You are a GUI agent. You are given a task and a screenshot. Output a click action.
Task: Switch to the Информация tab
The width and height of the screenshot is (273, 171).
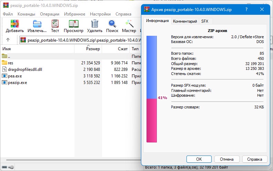[158, 21]
